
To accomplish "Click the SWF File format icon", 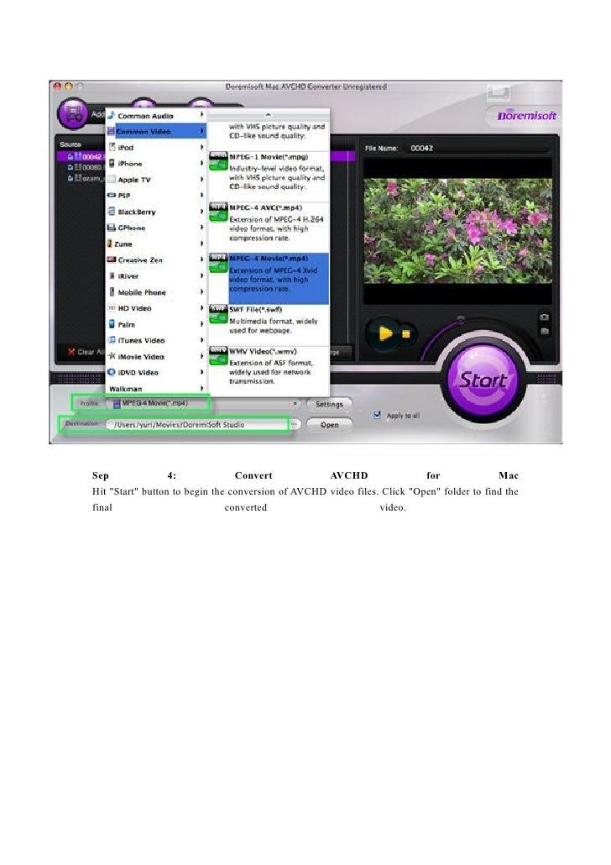I will pos(218,314).
